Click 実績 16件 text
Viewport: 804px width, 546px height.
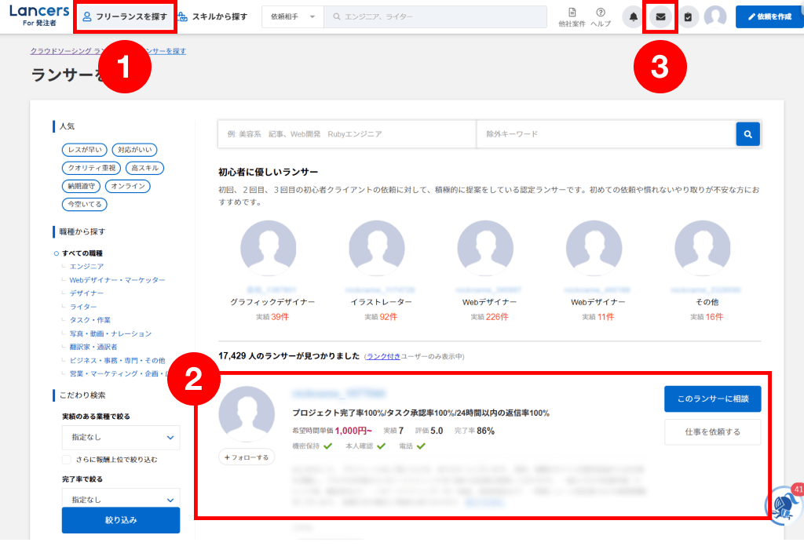click(707, 317)
